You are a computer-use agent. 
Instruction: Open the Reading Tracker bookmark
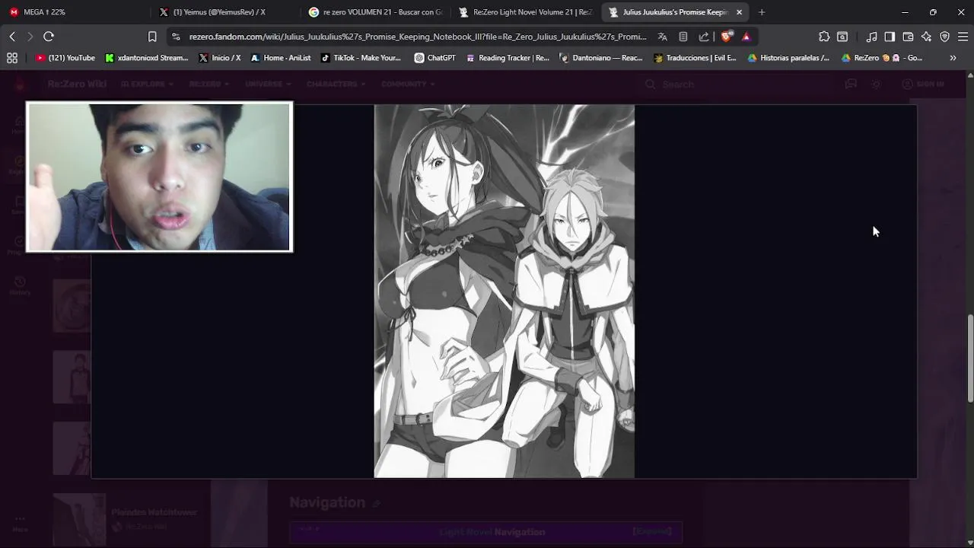pyautogui.click(x=508, y=58)
